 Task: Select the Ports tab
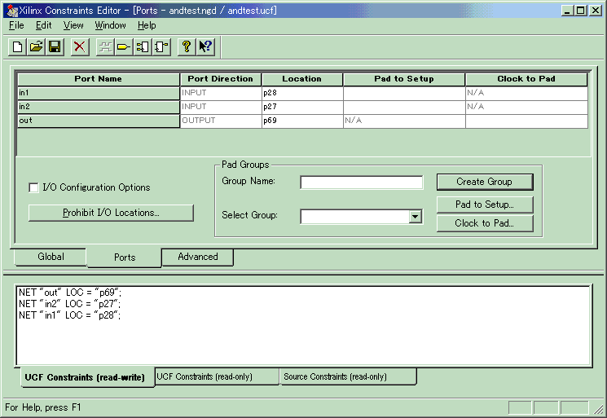[125, 257]
